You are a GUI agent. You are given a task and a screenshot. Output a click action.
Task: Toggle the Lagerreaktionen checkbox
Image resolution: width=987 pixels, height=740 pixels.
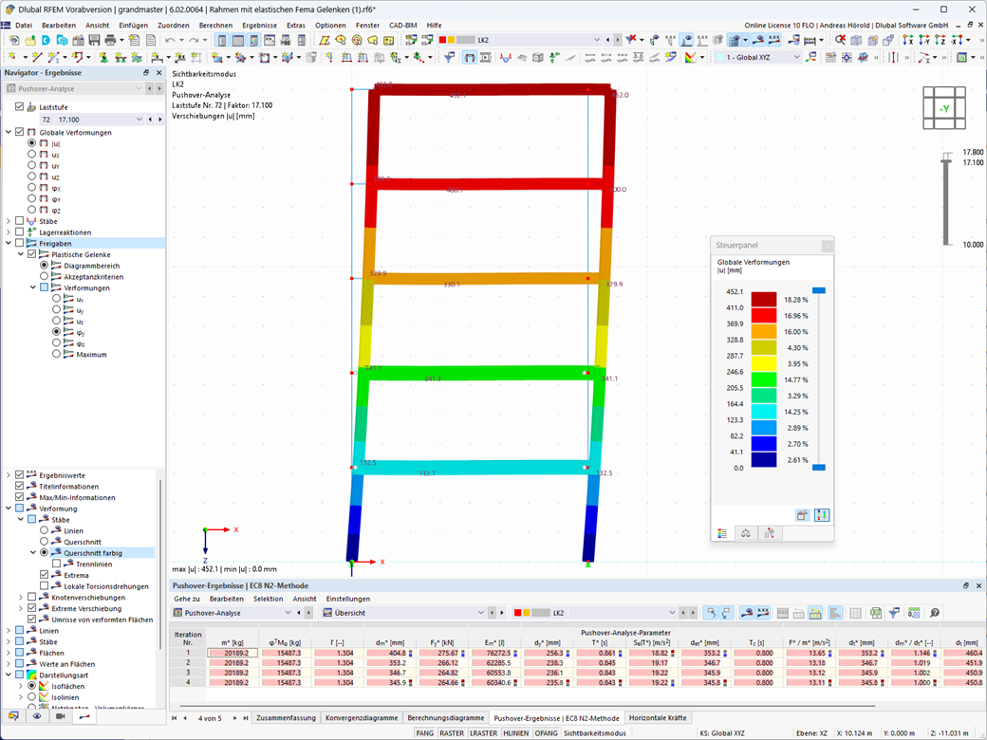click(20, 232)
